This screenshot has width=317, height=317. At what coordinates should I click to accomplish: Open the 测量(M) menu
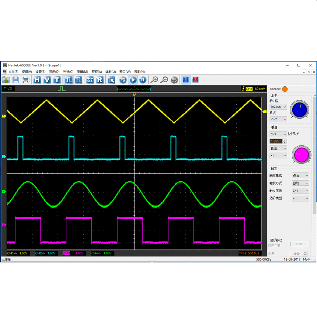pos(82,72)
